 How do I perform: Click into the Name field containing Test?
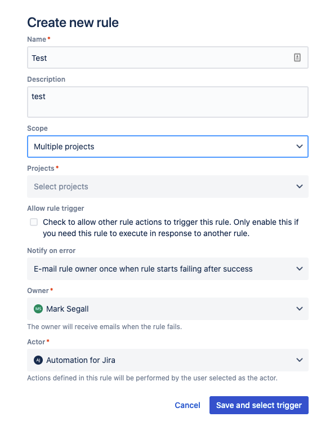[x=168, y=57]
